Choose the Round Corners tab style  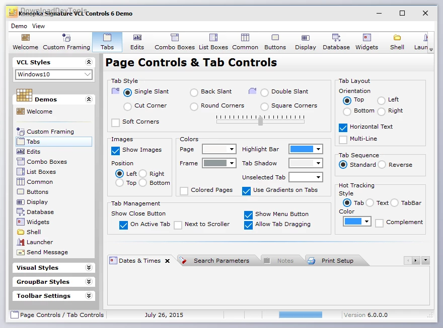194,106
